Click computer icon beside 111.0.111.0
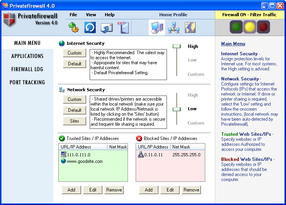286x205 pixels. click(63, 154)
